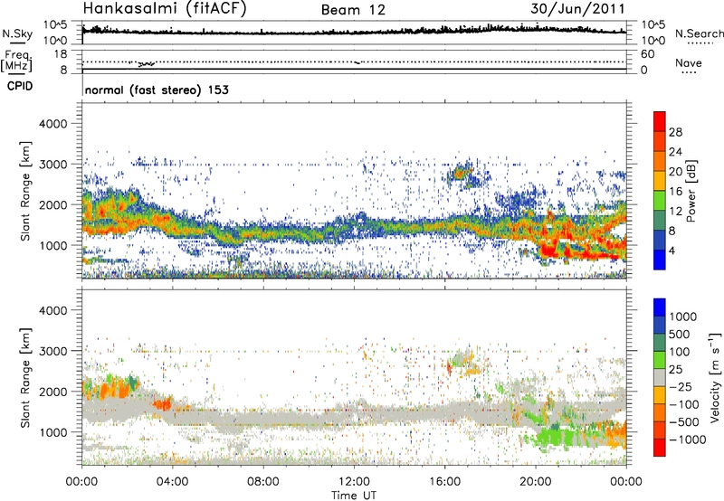Viewport: 724px width, 501px height.
Task: Click the red bottom segment of Velocity colorbar
Action: 660,448
